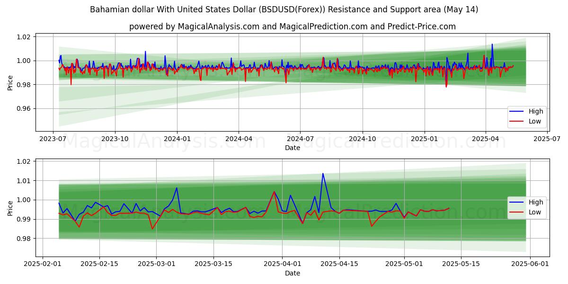
Task: Click the upper chart '2025-01' tick label
Action: pyautogui.click(x=424, y=139)
